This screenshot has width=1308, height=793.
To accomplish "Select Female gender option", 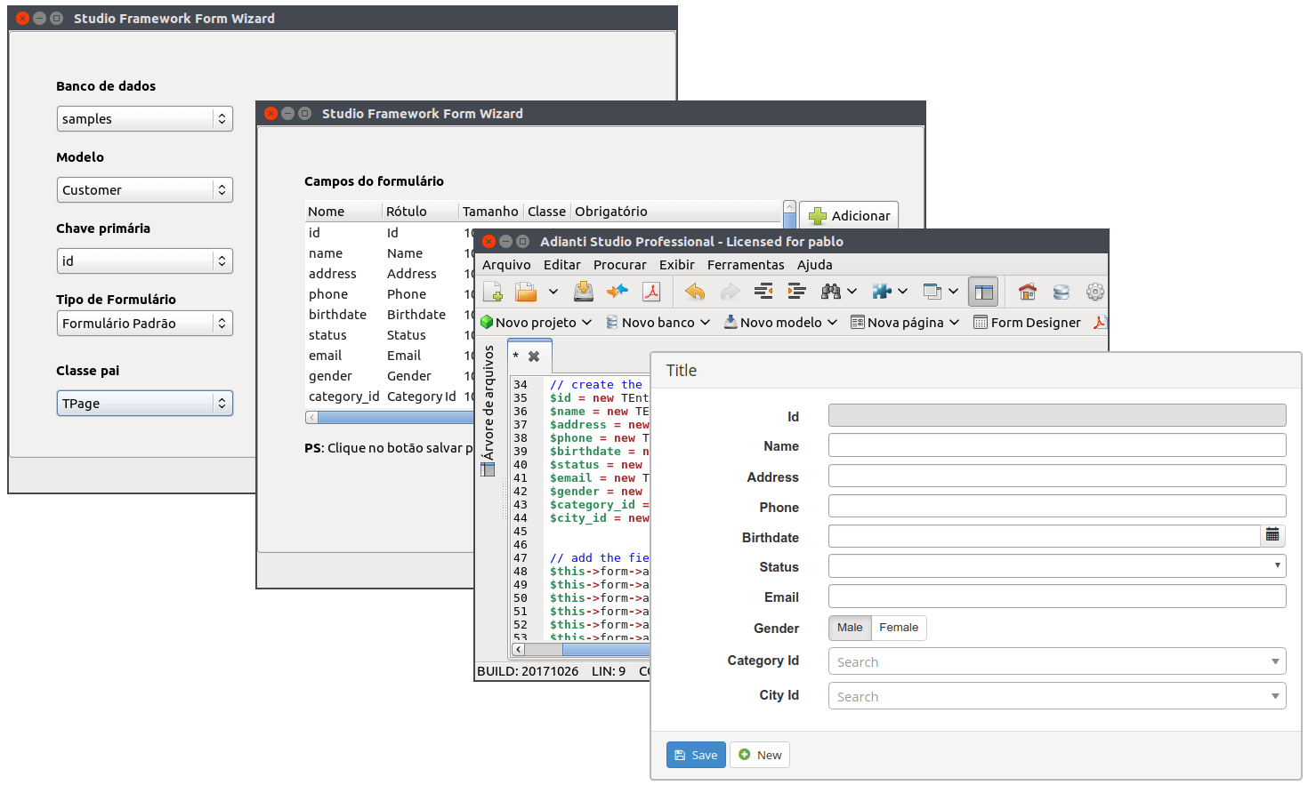I will (899, 628).
